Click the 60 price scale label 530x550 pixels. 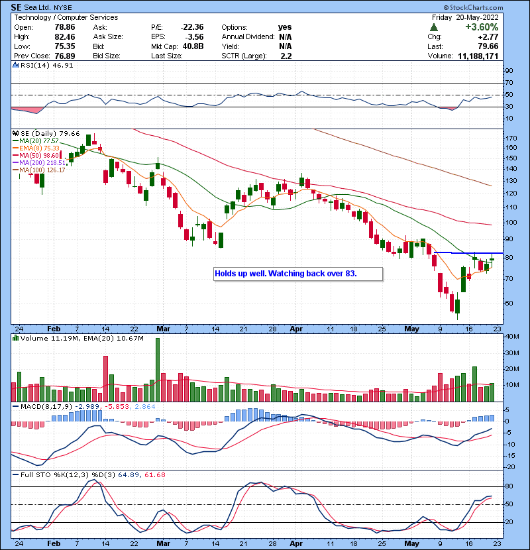point(509,303)
